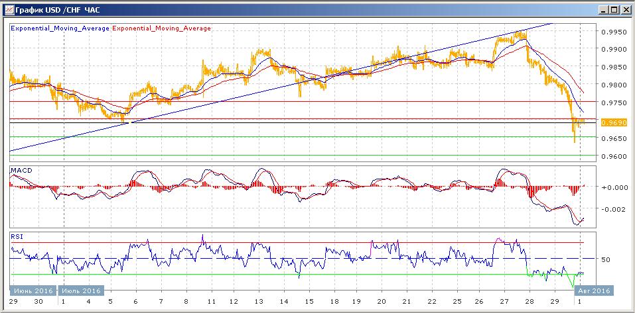Screen dimensions: 635x313
Task: Select the MACD indicator label
Action: (x=22, y=171)
